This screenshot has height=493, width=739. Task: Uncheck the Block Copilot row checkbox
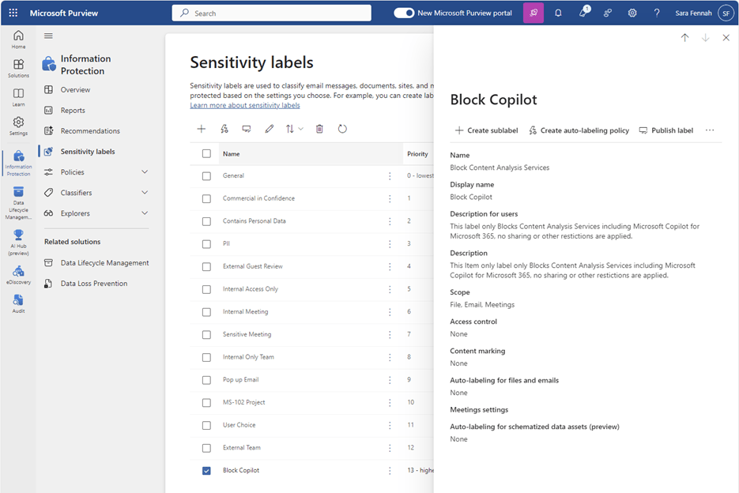click(206, 471)
